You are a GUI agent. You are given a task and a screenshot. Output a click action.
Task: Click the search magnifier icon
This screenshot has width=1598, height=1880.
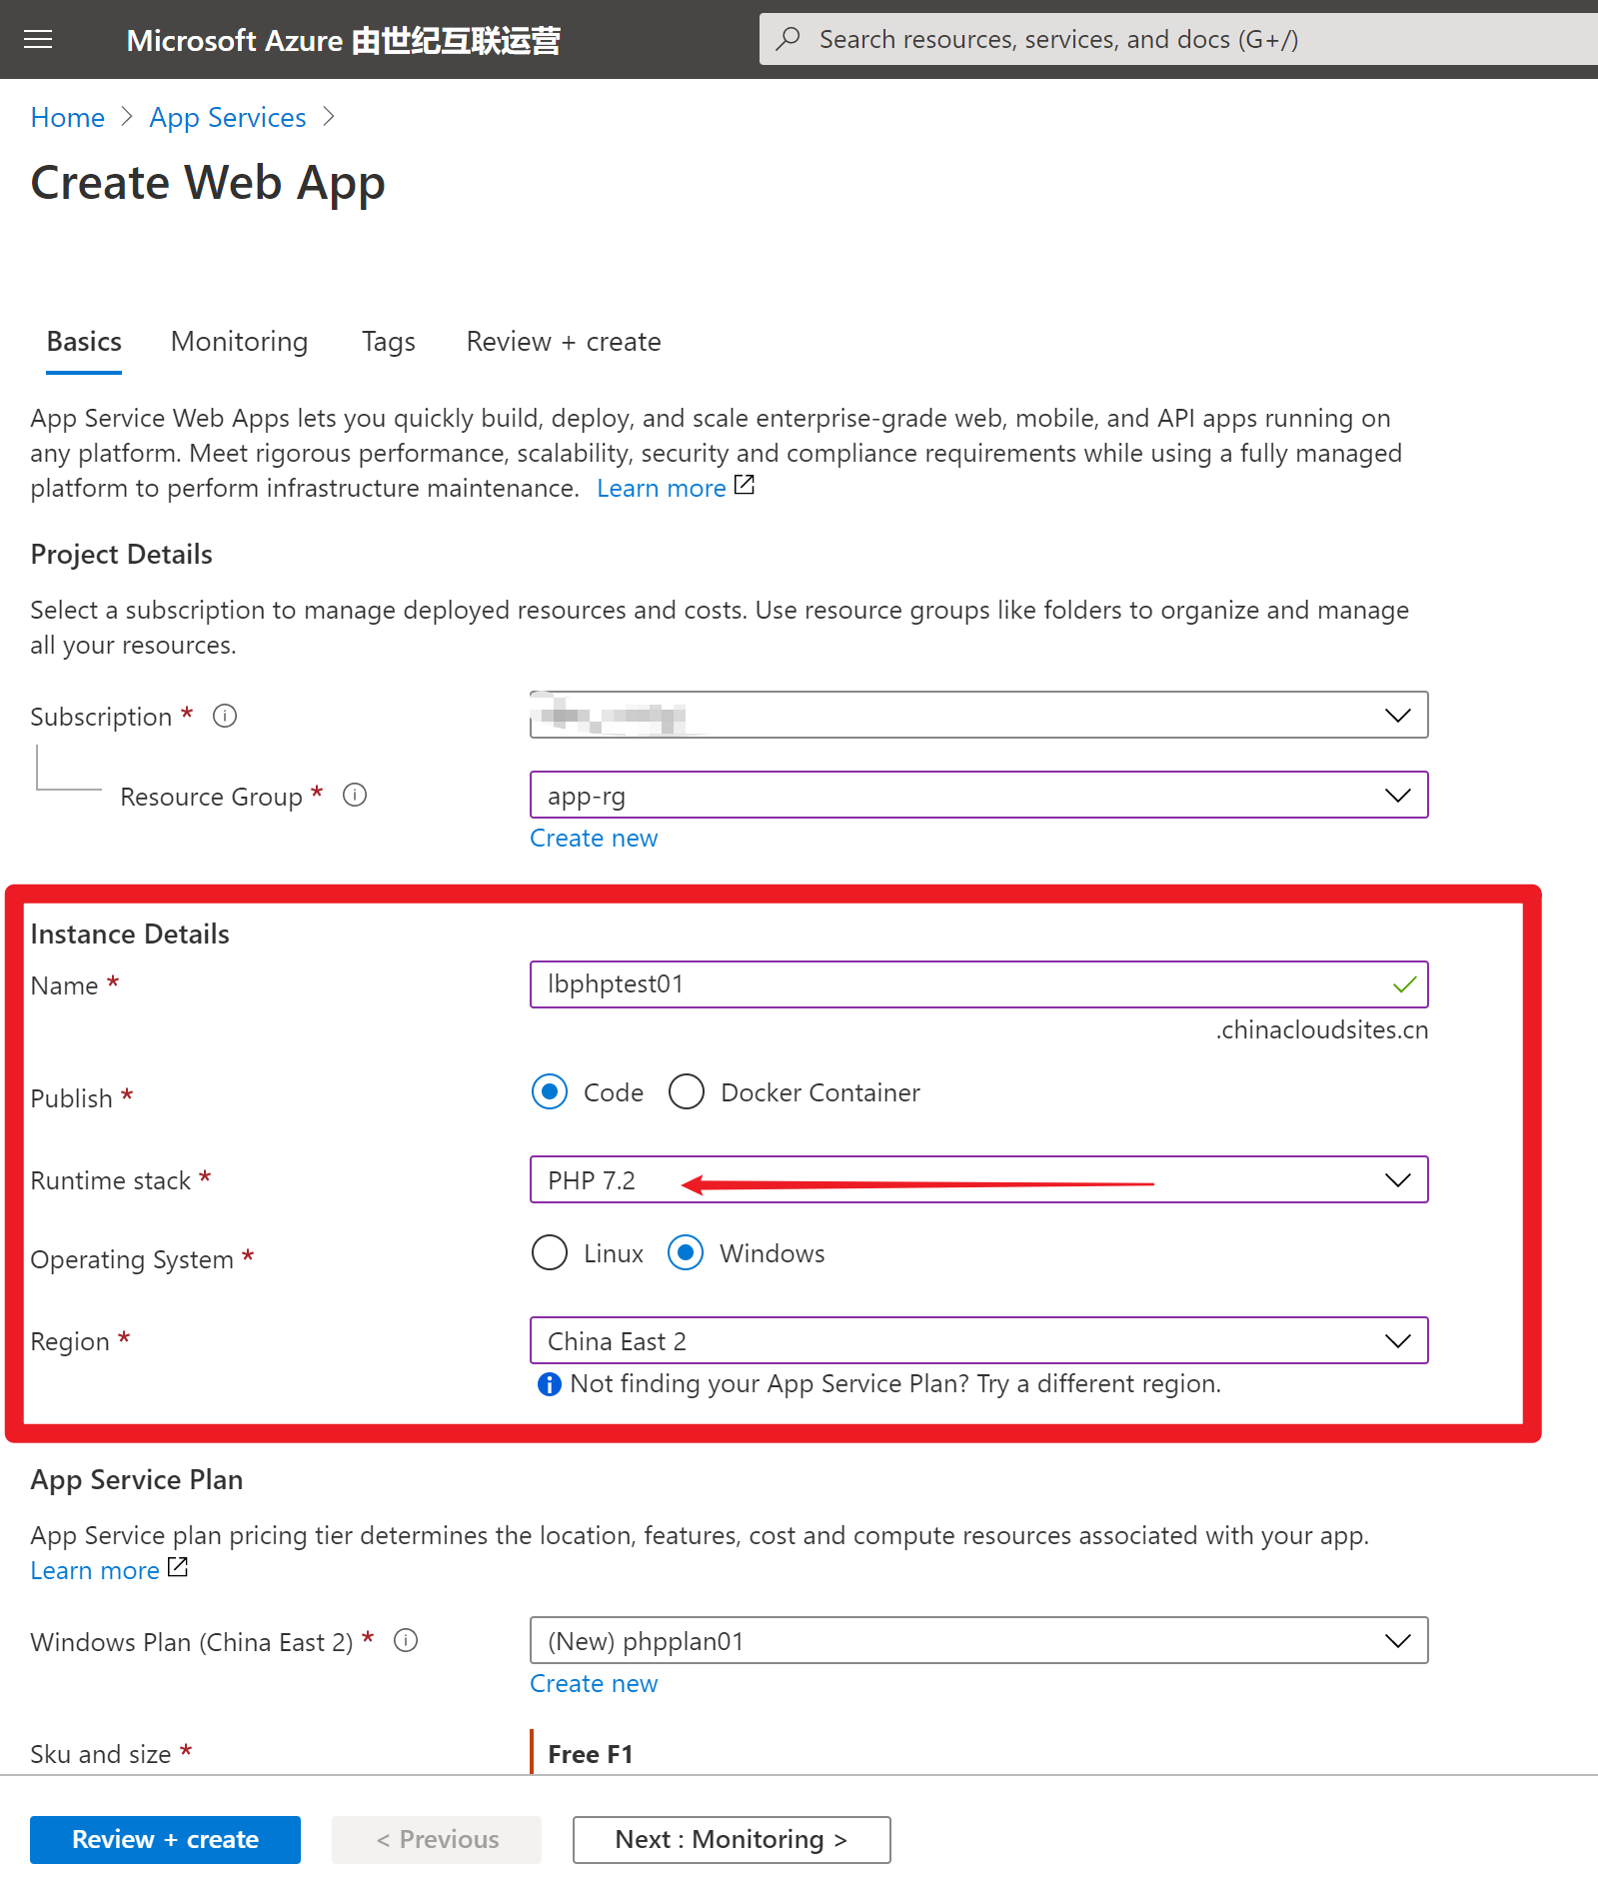pyautogui.click(x=789, y=39)
